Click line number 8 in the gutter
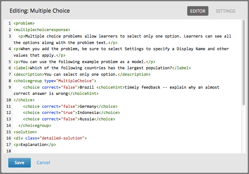Viewport: 249px width, 174px height. pyautogui.click(x=10, y=81)
